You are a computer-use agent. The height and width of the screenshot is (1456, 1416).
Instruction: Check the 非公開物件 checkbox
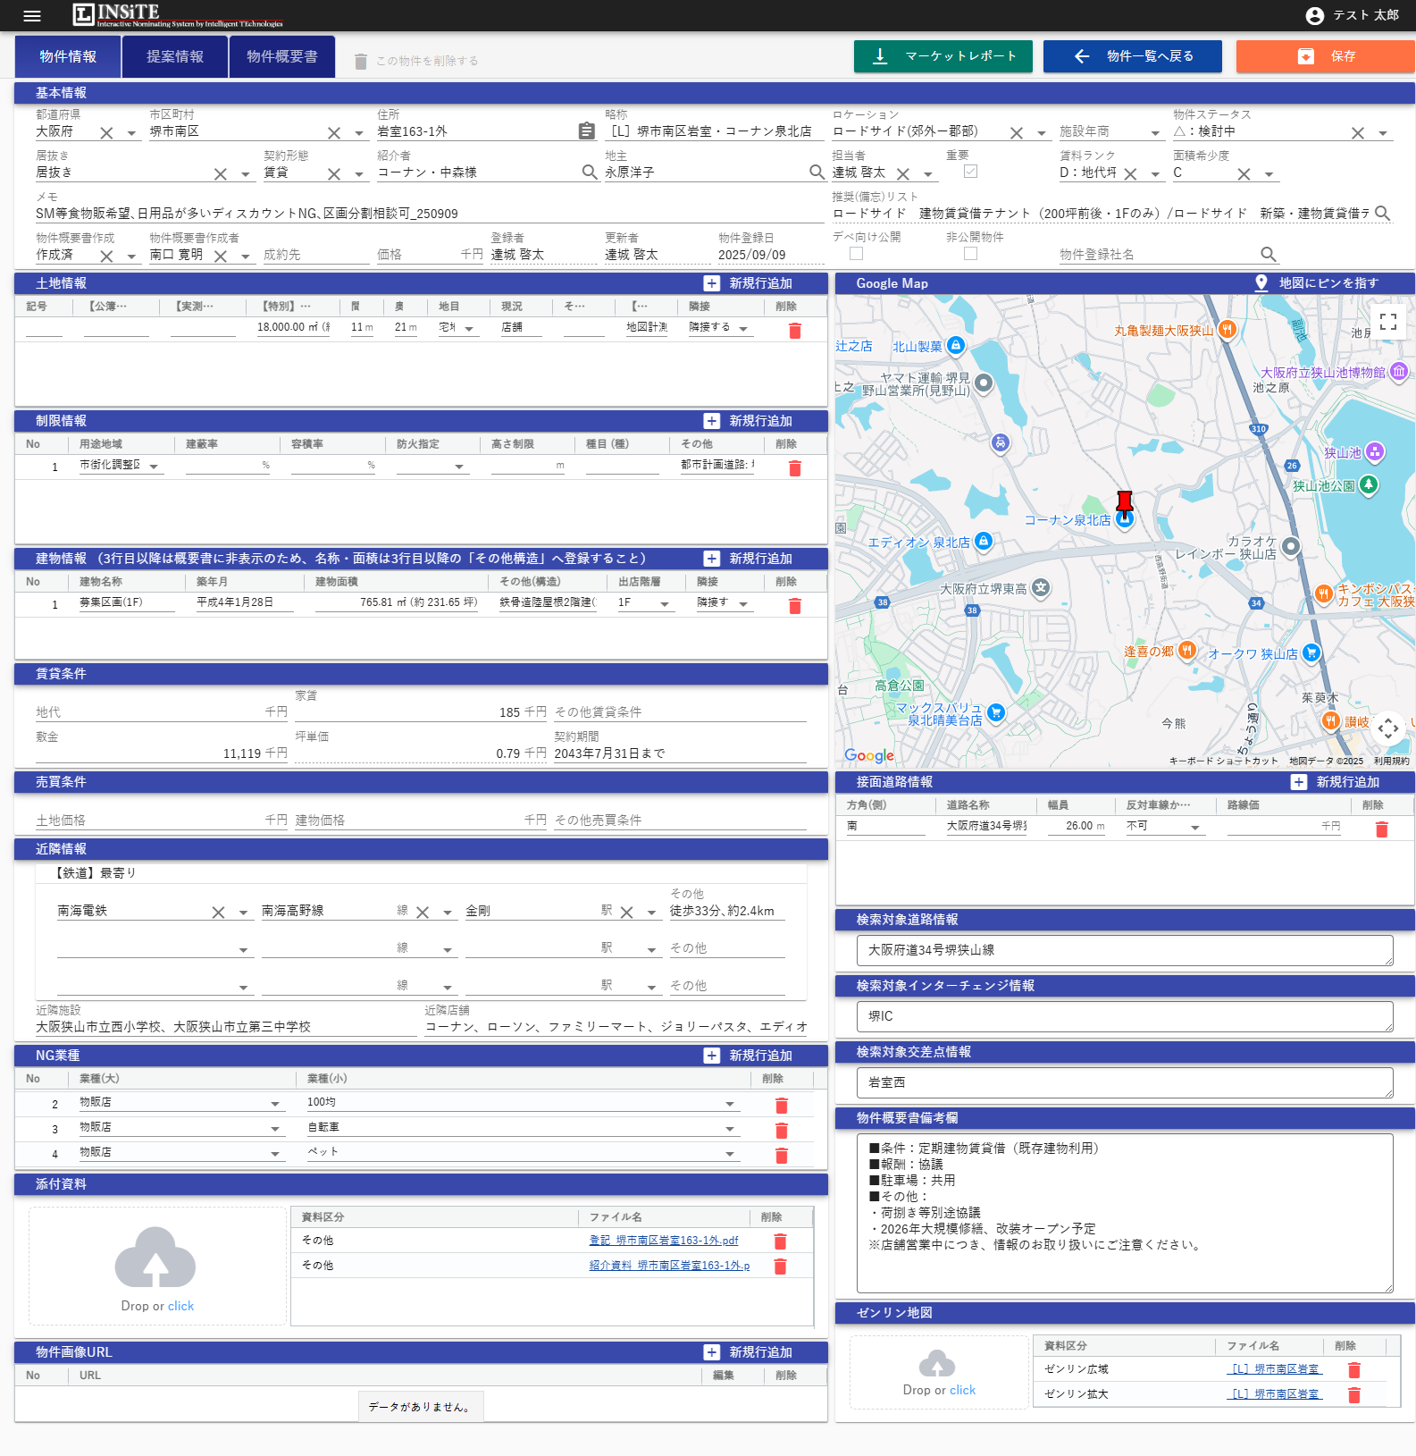[970, 254]
